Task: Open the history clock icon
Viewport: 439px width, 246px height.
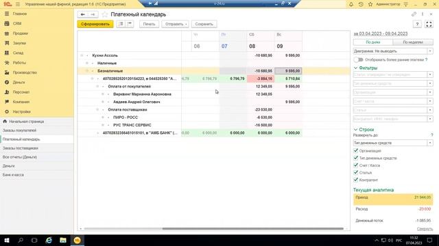Action: pos(361,4)
